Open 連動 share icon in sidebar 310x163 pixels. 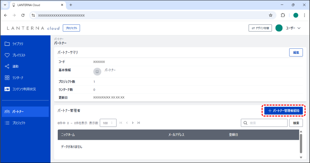click(x=7, y=66)
